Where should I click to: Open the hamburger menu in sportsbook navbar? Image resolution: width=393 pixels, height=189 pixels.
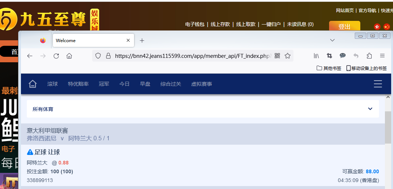pos(378,84)
